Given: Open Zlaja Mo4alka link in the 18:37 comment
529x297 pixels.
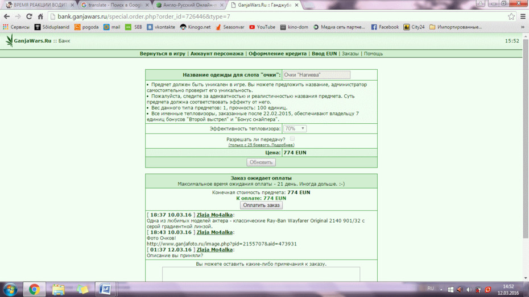Looking at the screenshot, I should (x=214, y=215).
